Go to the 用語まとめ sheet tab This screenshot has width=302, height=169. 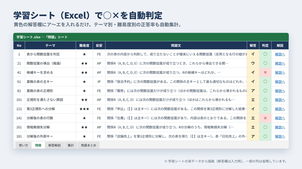(x=88, y=145)
